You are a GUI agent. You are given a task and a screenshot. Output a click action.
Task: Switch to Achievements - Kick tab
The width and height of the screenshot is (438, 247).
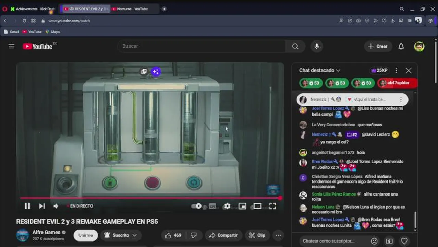coord(33,9)
